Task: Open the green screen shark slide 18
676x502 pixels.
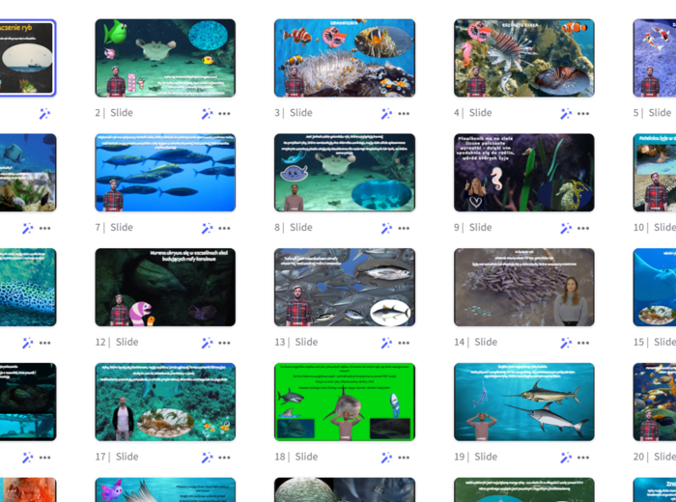Action: (345, 402)
